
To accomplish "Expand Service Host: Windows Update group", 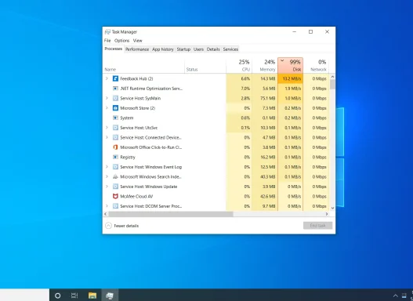I will pos(107,187).
